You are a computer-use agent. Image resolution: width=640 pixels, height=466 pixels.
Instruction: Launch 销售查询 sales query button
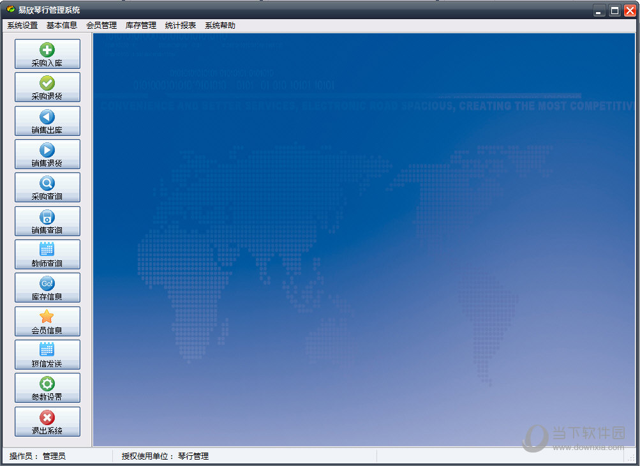tap(47, 221)
